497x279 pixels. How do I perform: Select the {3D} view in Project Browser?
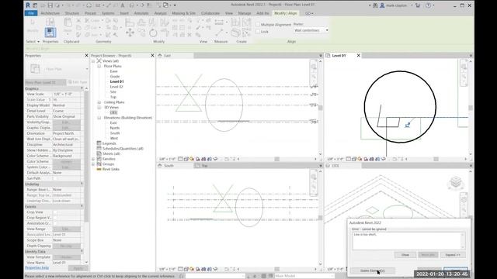114,112
